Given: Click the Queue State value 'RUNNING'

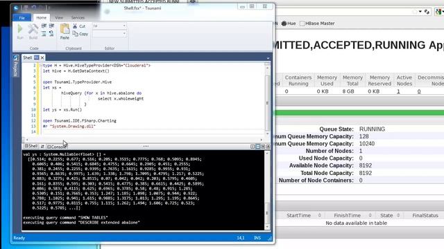Looking at the screenshot, I should click(372, 129).
